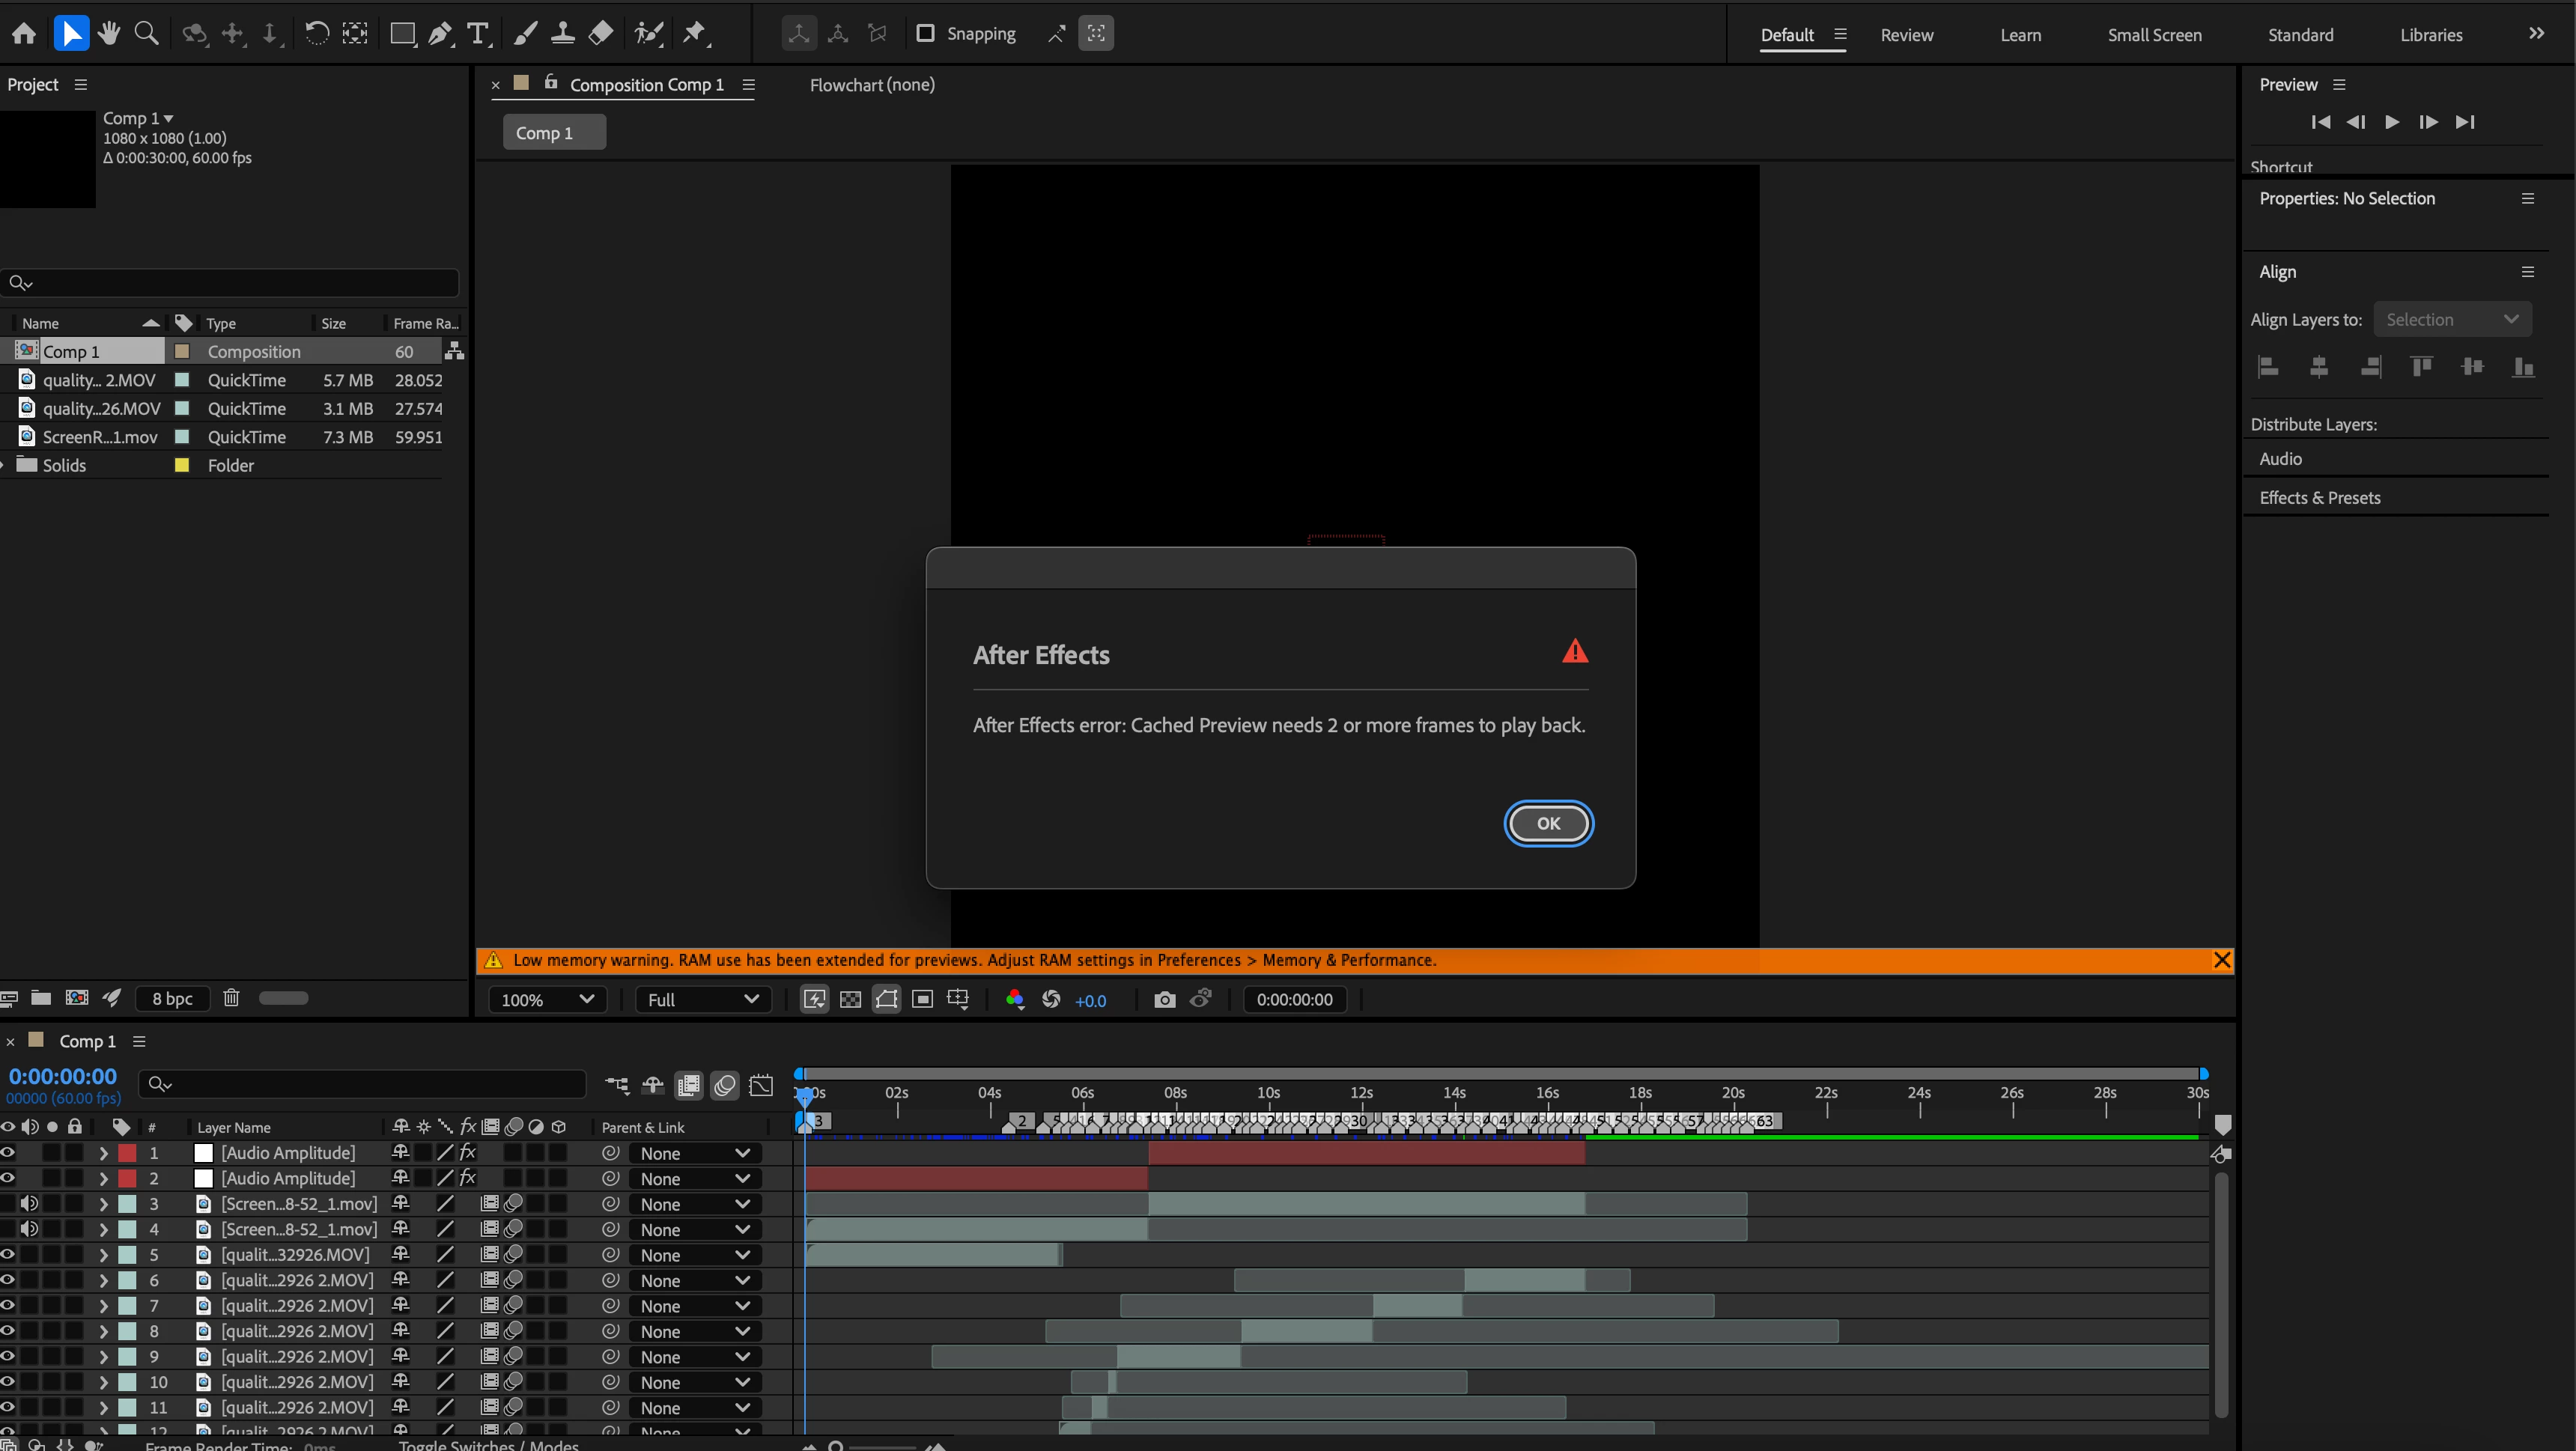Select the Rotation tool
This screenshot has width=2576, height=1451.
316,33
